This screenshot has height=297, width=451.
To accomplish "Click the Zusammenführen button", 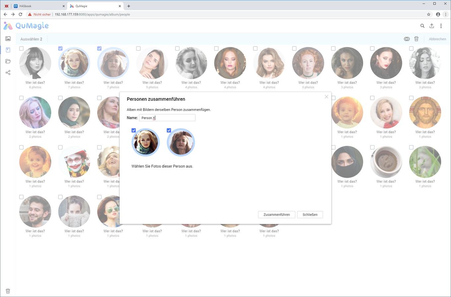I will pos(277,215).
